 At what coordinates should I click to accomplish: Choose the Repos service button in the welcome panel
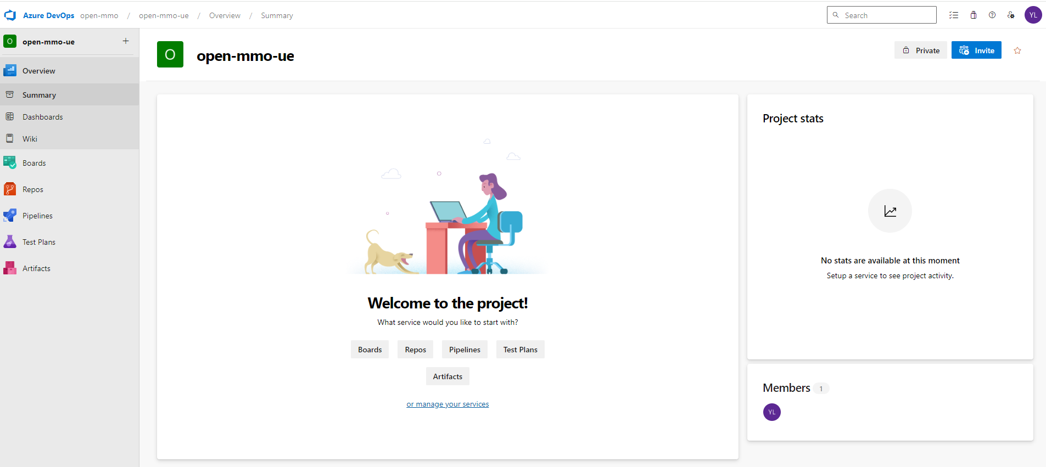point(416,350)
